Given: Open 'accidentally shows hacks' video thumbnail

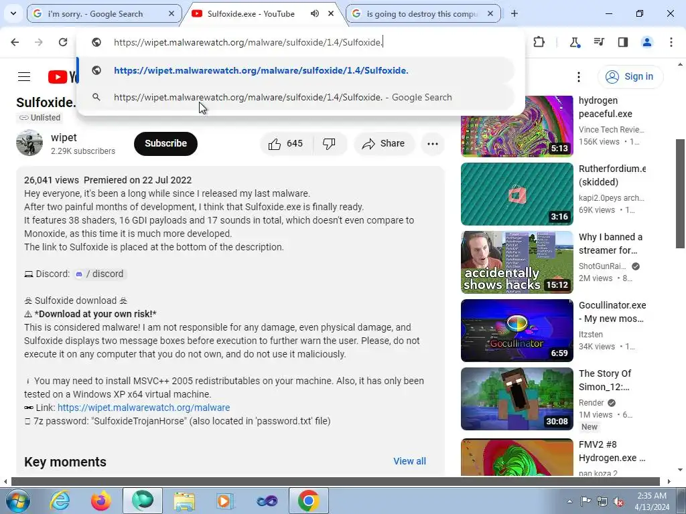Looking at the screenshot, I should coord(517,262).
